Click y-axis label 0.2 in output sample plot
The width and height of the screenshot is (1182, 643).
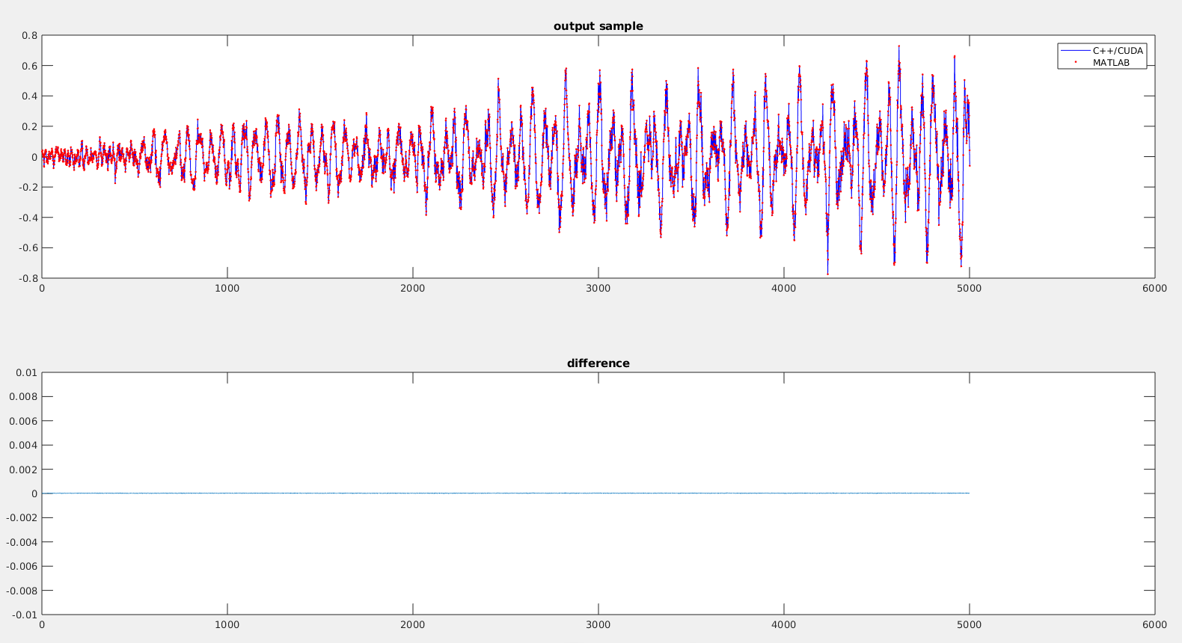tap(29, 126)
